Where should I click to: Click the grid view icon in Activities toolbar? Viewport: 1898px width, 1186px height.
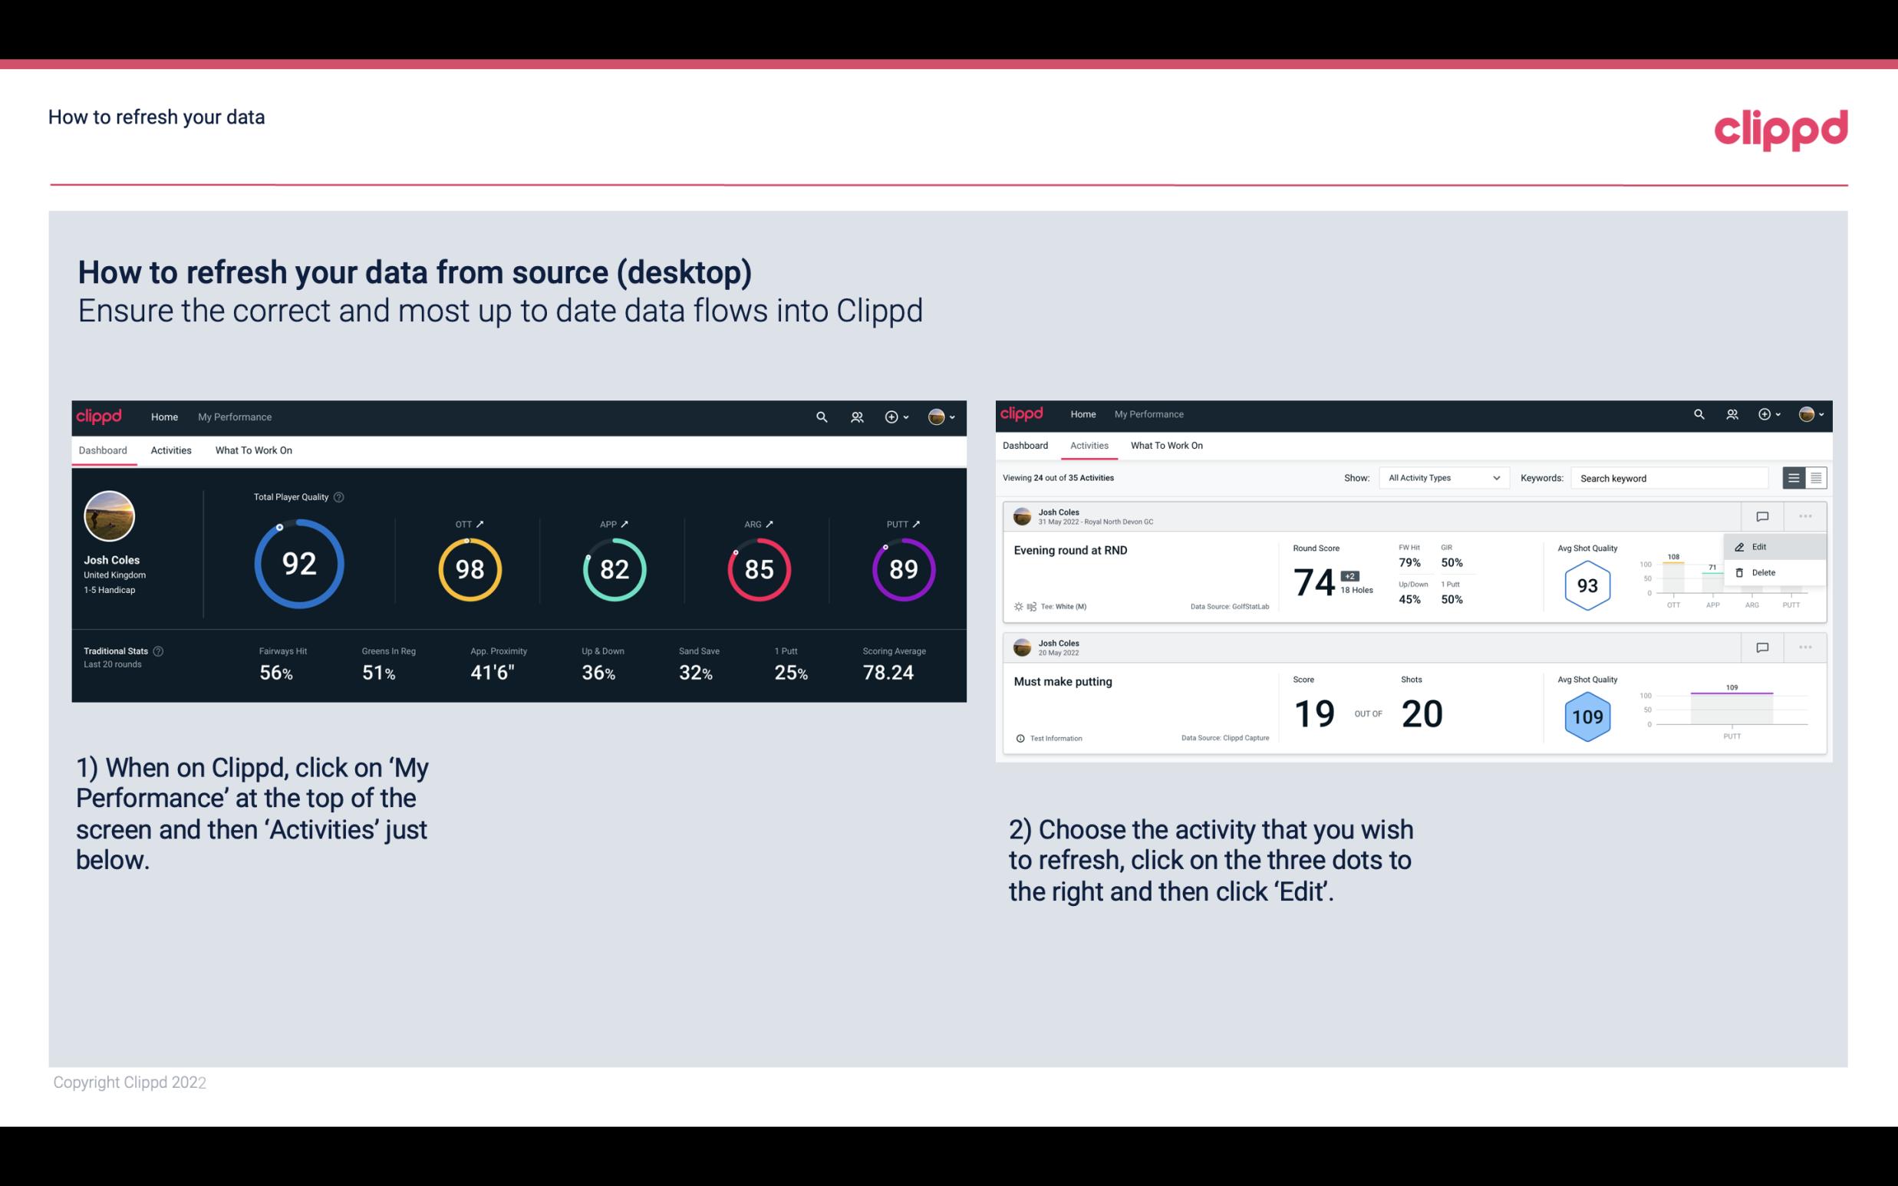[1814, 477]
